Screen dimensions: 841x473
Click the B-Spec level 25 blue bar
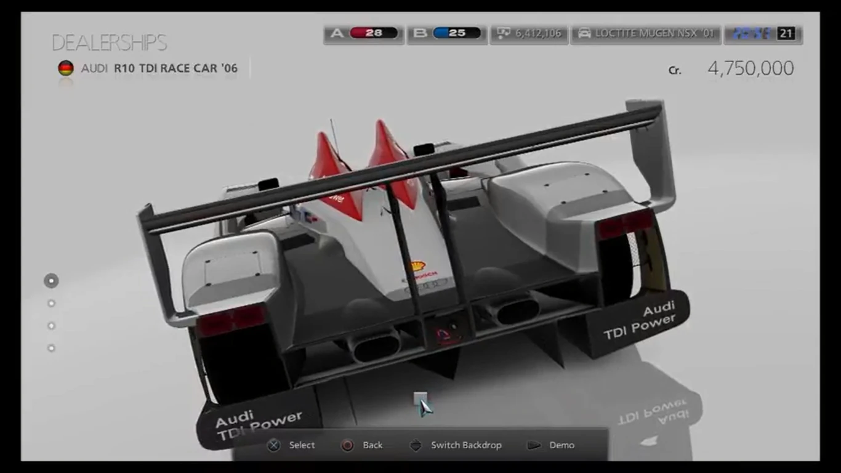pos(457,33)
